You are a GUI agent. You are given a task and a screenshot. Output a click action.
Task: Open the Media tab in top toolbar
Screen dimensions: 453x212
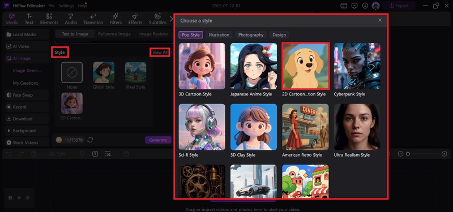(x=12, y=19)
